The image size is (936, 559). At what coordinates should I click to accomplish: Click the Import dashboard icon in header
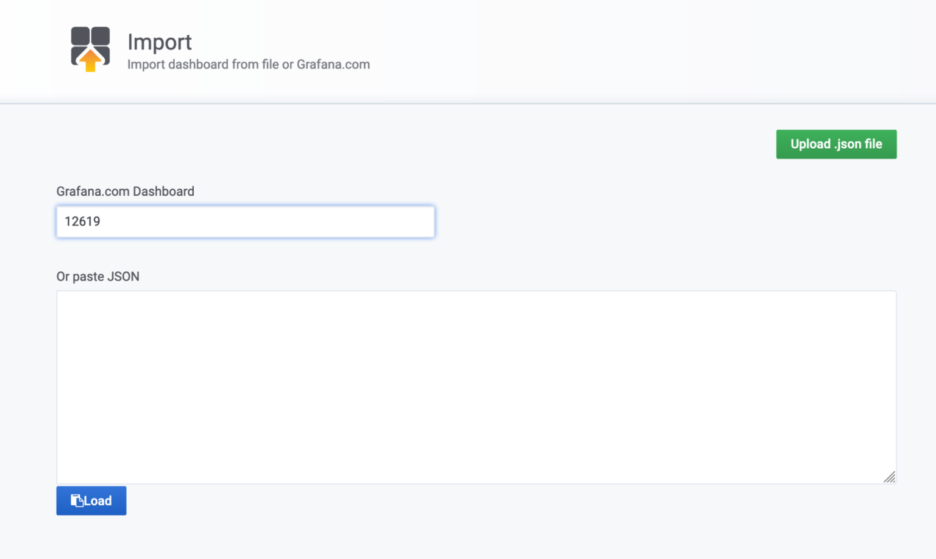(x=90, y=49)
